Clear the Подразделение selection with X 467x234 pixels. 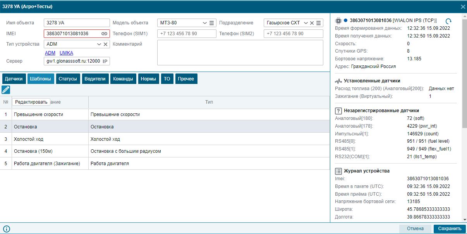point(312,23)
